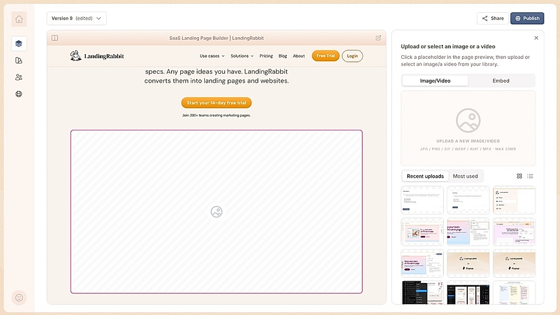Expand the Use cases menu

click(212, 56)
